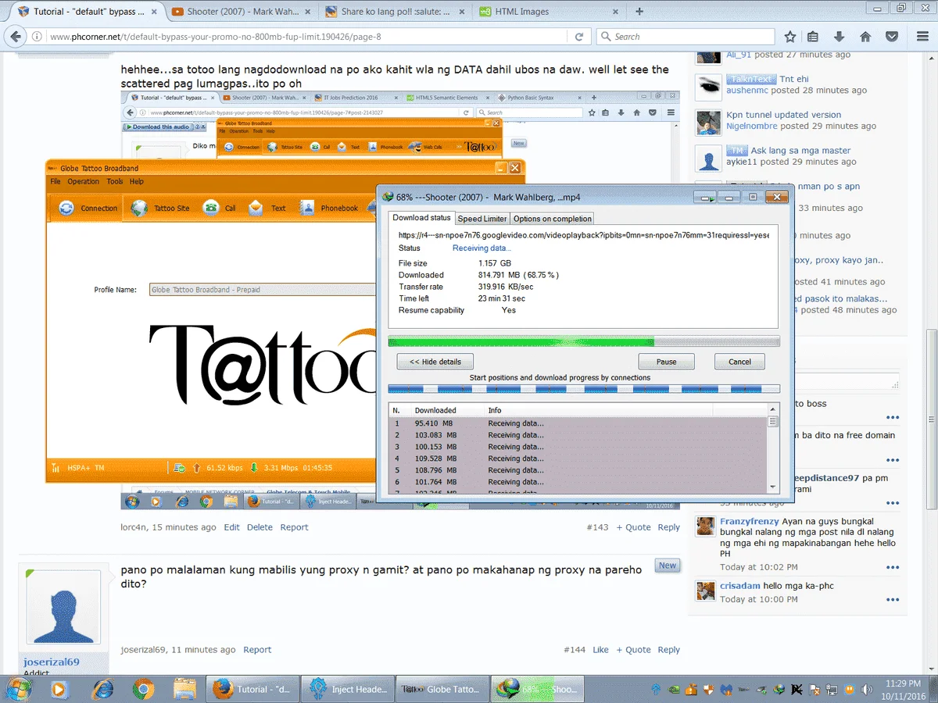Screen dimensions: 938x703
Task: Open the Call icon in Globe Tattoo
Action: (211, 208)
